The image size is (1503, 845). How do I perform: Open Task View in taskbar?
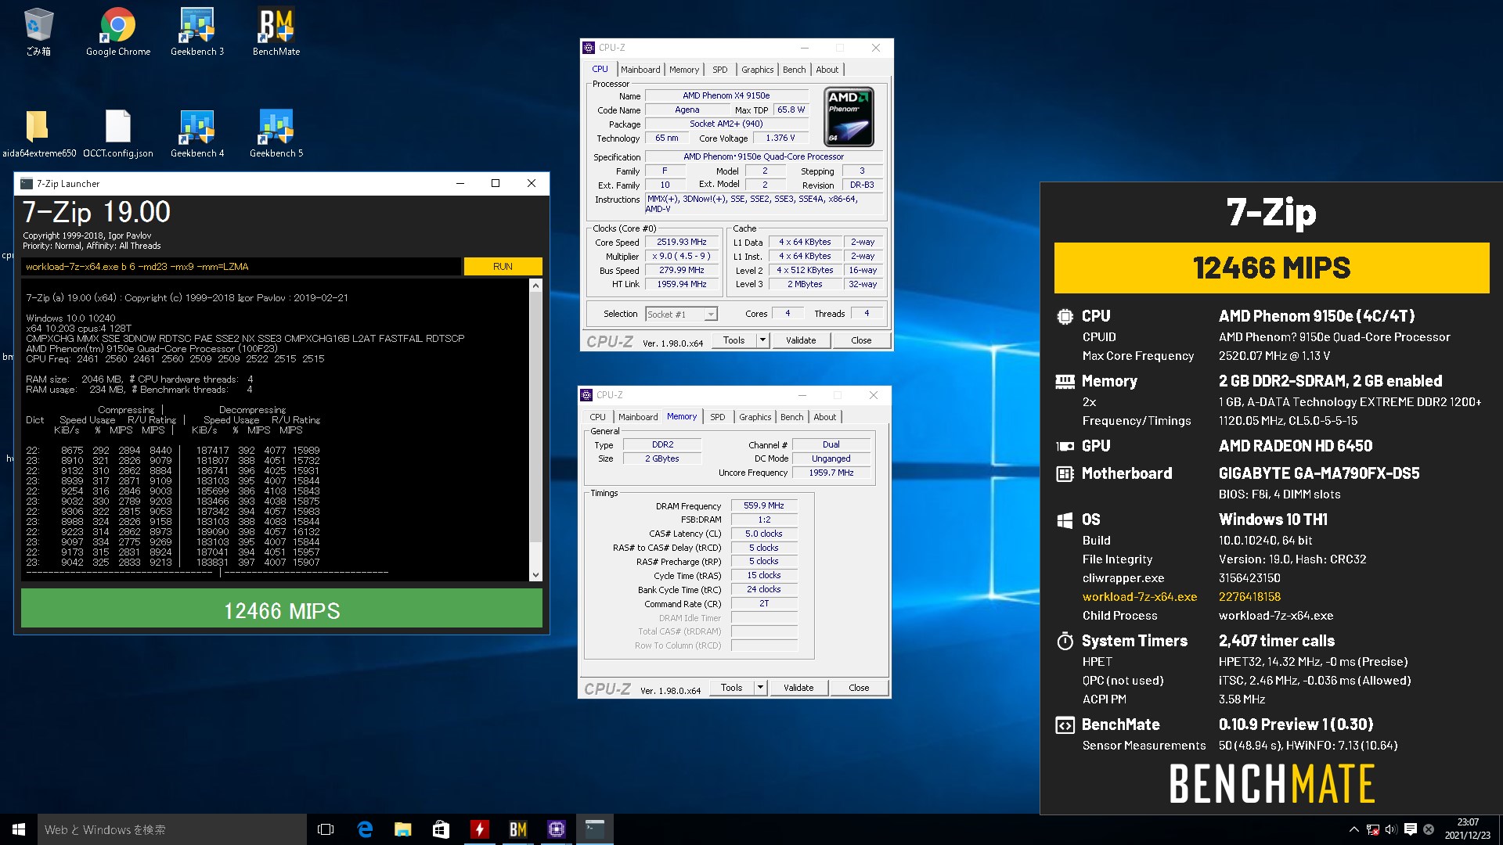(x=326, y=829)
